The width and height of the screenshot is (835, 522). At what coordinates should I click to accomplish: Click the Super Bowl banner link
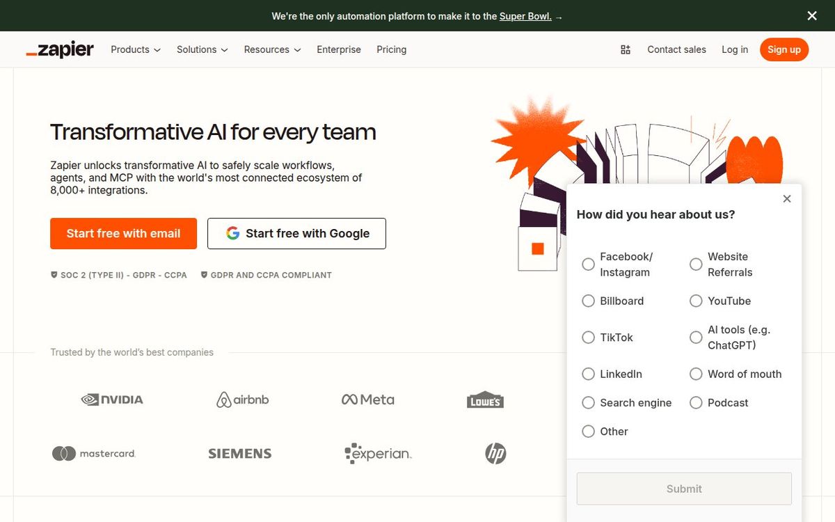pos(526,15)
